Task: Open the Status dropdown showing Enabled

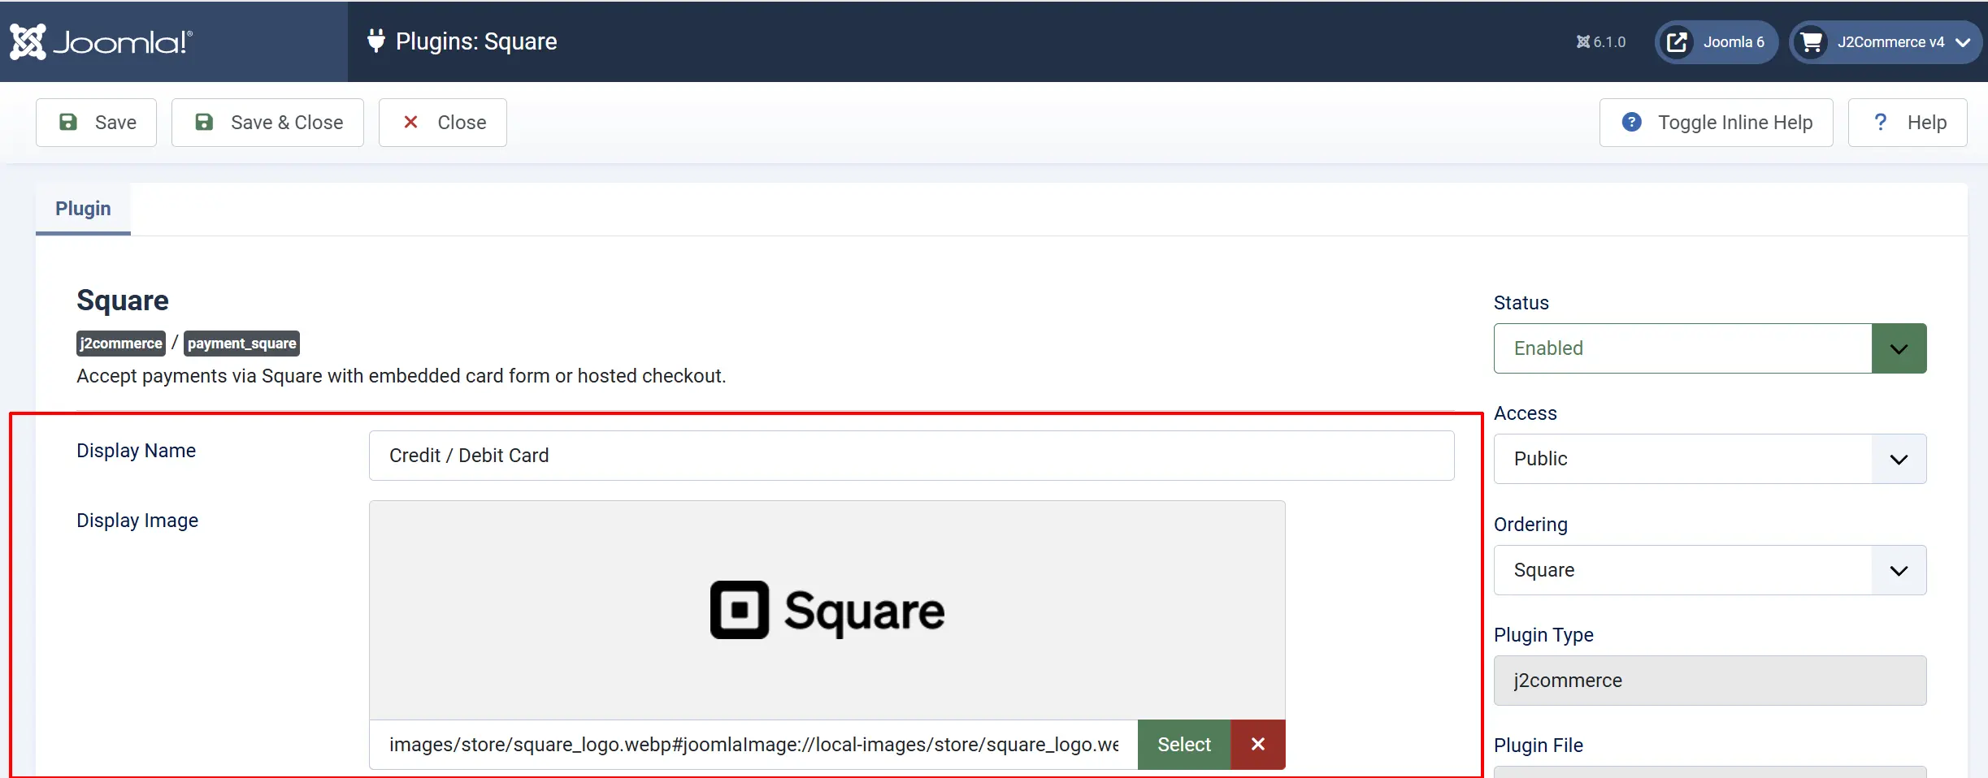Action: [x=1710, y=348]
